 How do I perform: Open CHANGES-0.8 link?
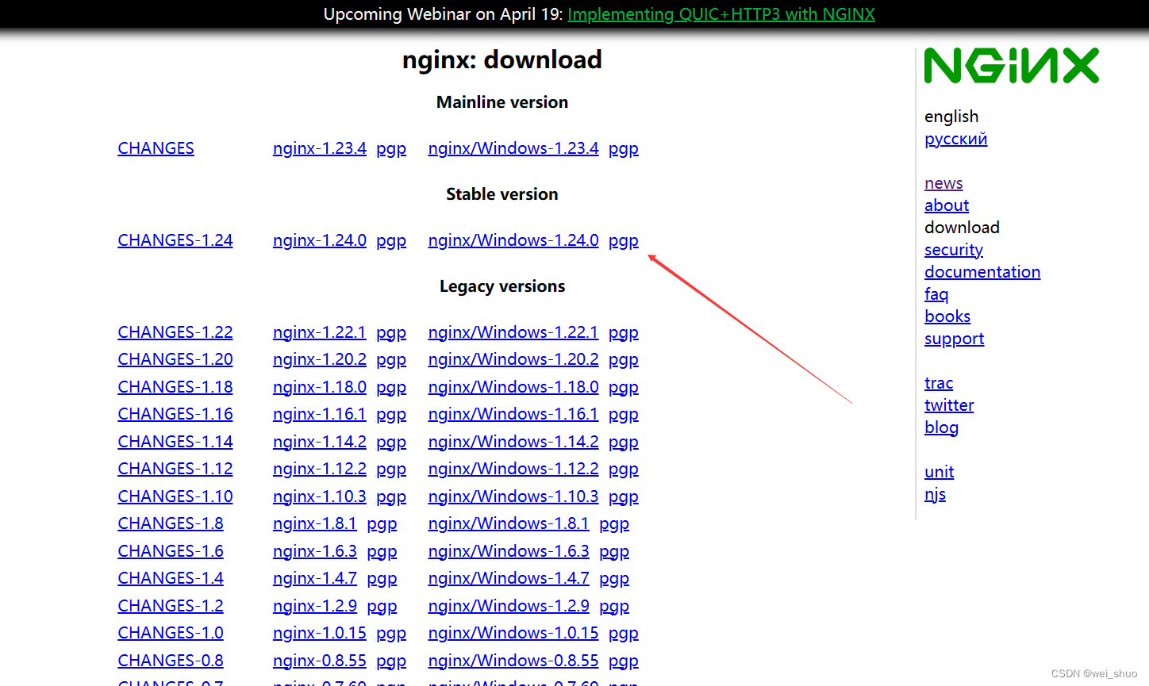pos(171,661)
